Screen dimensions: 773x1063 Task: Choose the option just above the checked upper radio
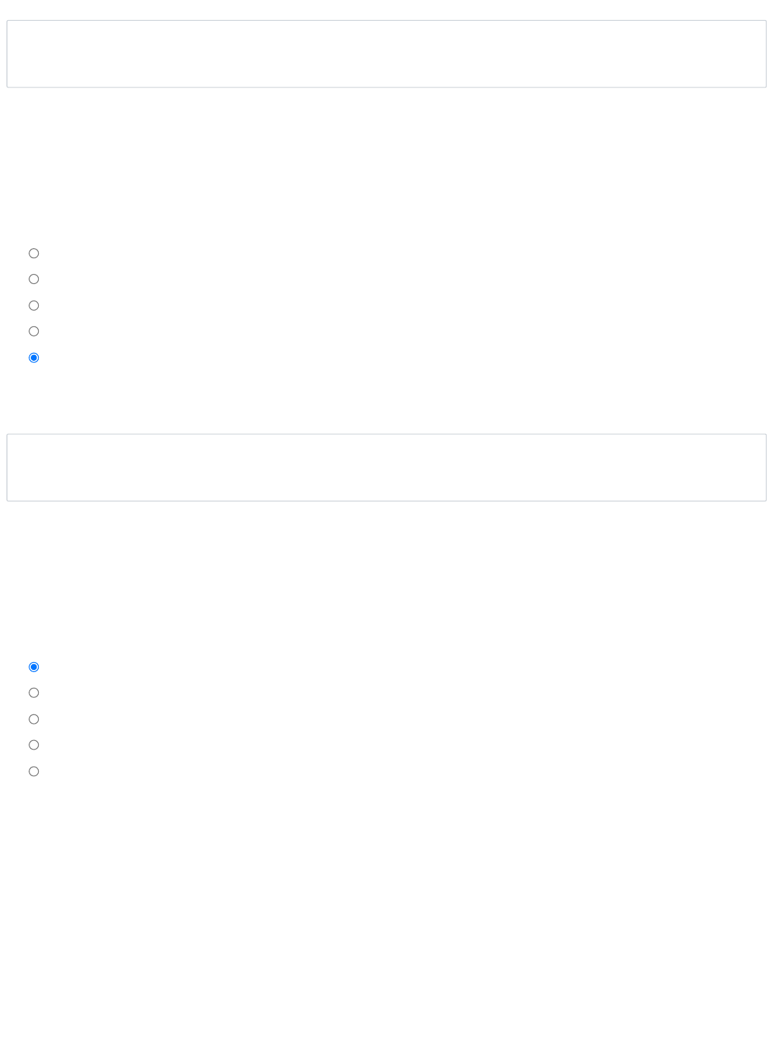click(x=34, y=331)
